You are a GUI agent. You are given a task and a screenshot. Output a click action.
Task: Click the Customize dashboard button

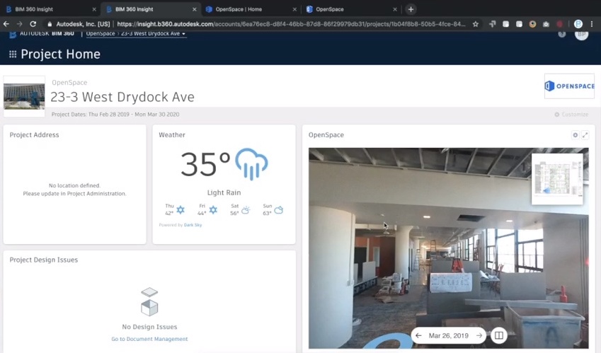point(571,115)
